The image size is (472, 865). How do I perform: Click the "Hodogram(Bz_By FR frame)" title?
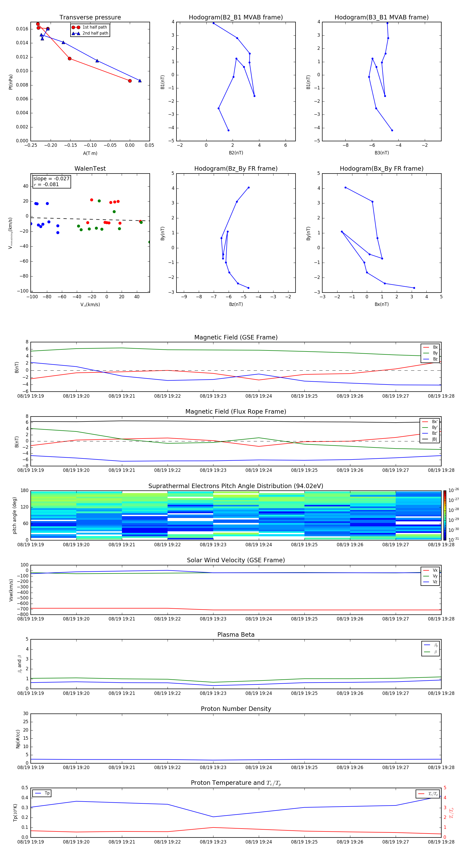[236, 169]
